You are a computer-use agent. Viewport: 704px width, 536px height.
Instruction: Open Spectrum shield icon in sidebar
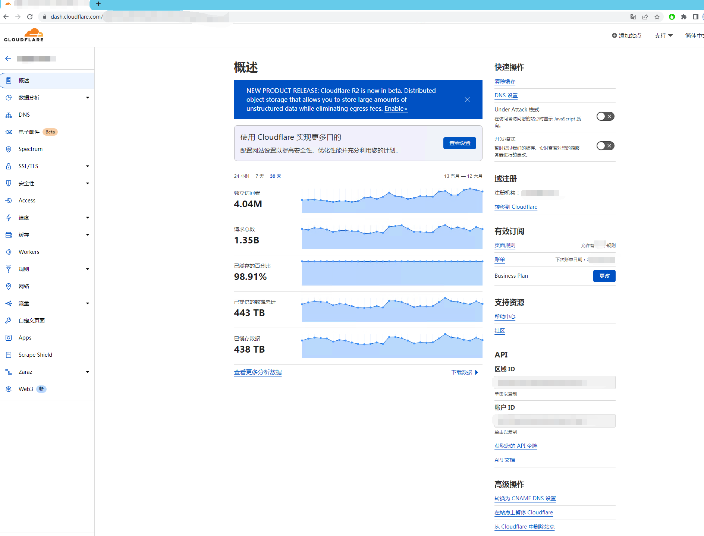tap(9, 149)
